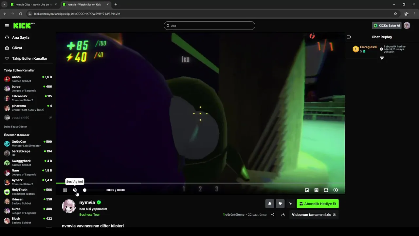The image size is (419, 236).
Task: Open the HolyThoth channel
Action: coord(28,191)
